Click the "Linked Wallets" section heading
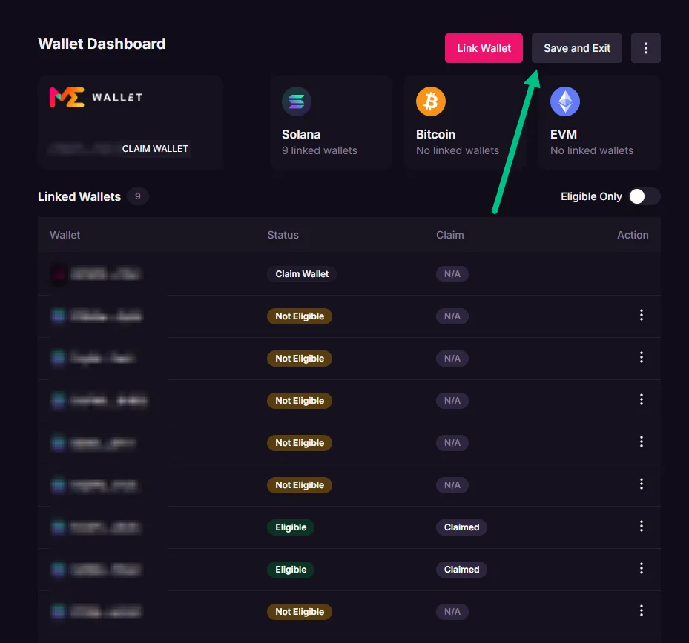Screen dimensions: 689x643 coord(79,196)
